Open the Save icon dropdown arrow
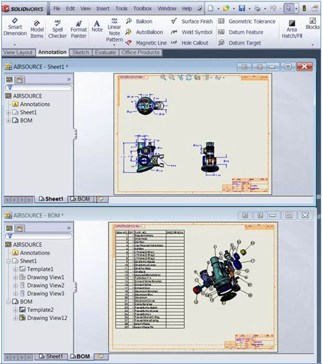Image resolution: width=322 pixels, height=364 pixels. 250,9
